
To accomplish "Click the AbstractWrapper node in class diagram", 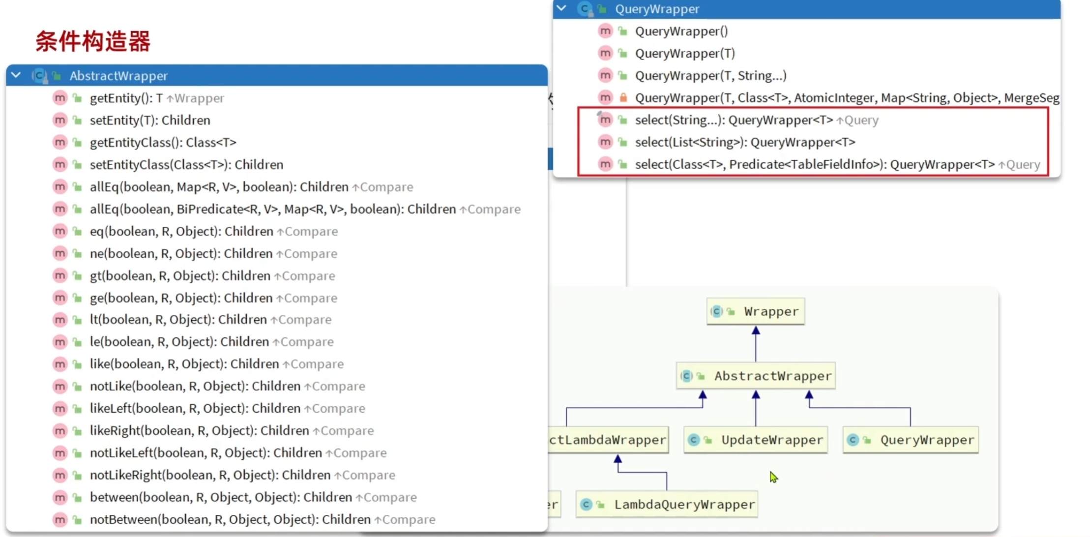I will [x=772, y=376].
